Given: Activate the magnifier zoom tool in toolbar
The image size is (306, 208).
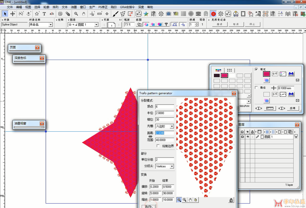Looking at the screenshot, I should click(76, 14).
